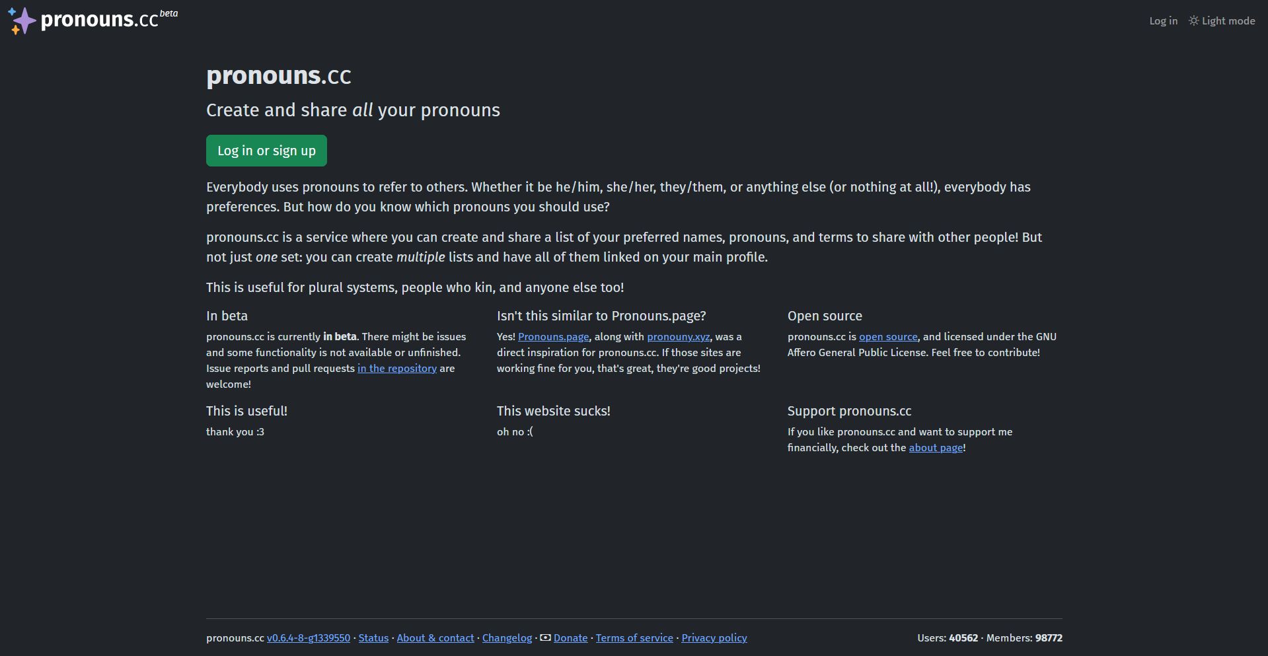Follow the "open source" link
Viewport: 1268px width, 656px height.
click(x=888, y=336)
